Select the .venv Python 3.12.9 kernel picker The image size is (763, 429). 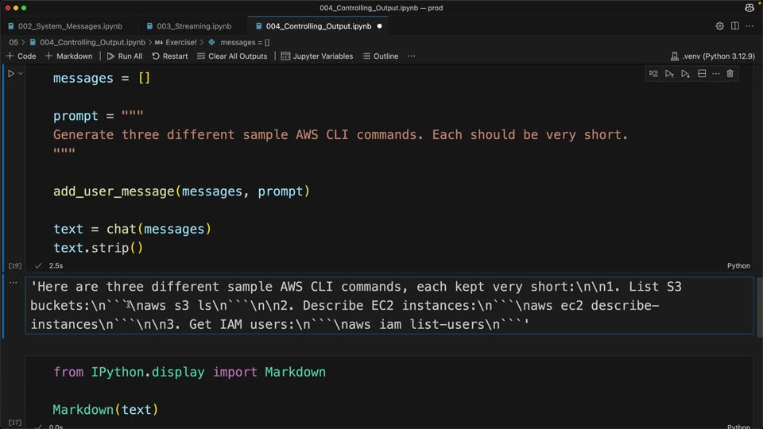coord(712,56)
